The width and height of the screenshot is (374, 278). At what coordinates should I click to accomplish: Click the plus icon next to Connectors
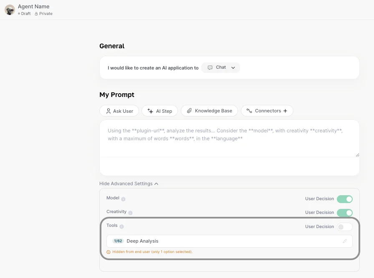[x=285, y=111]
